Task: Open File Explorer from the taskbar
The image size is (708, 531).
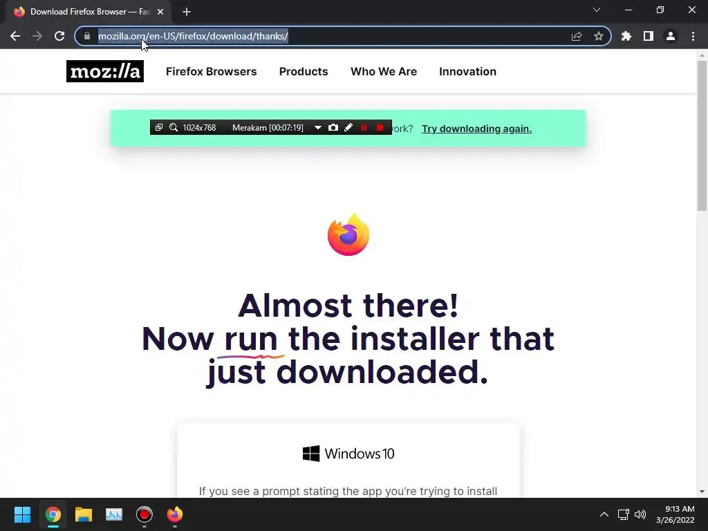Action: 84,514
